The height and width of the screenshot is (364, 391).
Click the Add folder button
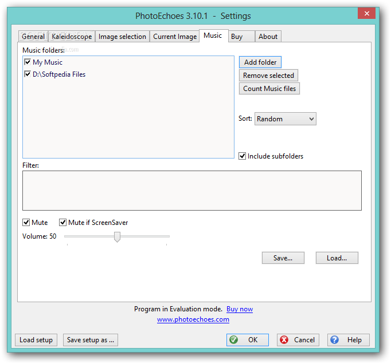click(x=260, y=62)
